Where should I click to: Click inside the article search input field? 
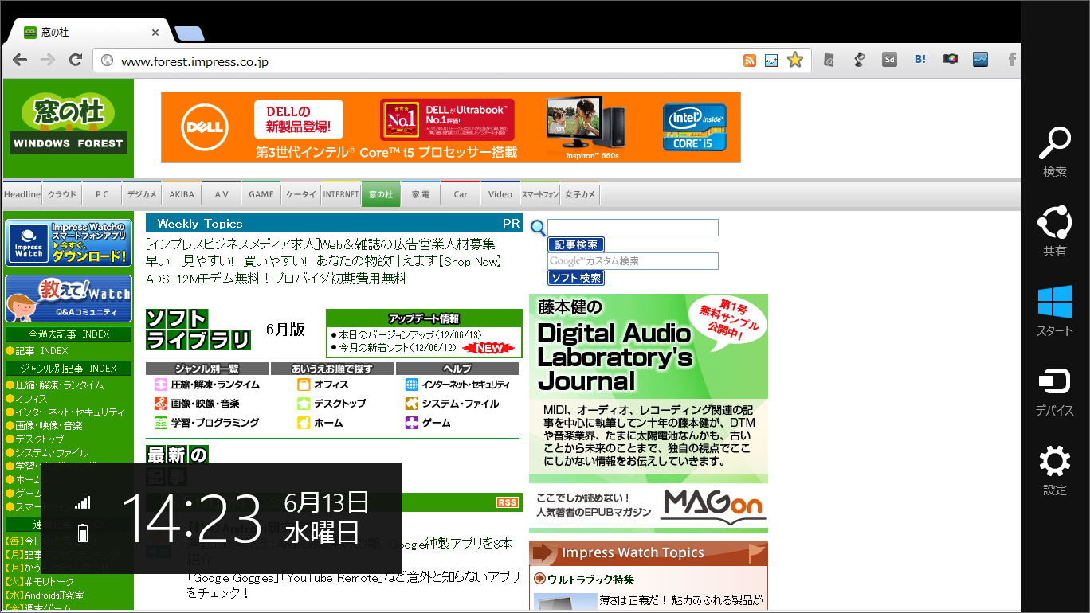point(633,227)
